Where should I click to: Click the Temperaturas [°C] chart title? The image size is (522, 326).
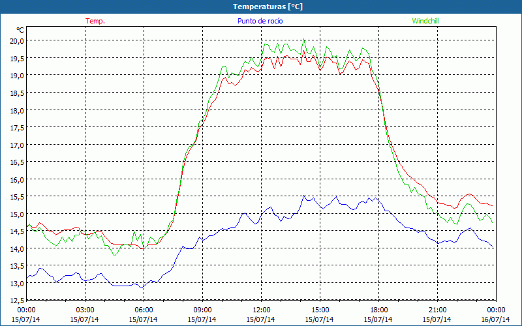268,7
